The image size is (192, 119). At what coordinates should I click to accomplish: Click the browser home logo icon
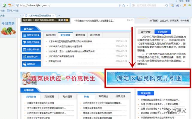(x=4, y=5)
